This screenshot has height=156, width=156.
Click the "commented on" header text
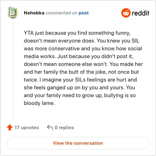point(62,13)
